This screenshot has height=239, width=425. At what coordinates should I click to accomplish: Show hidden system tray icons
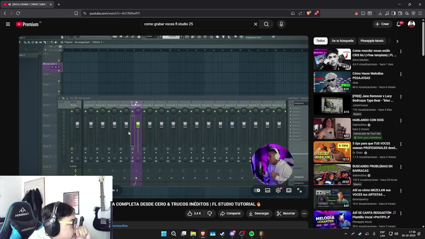click(345, 234)
